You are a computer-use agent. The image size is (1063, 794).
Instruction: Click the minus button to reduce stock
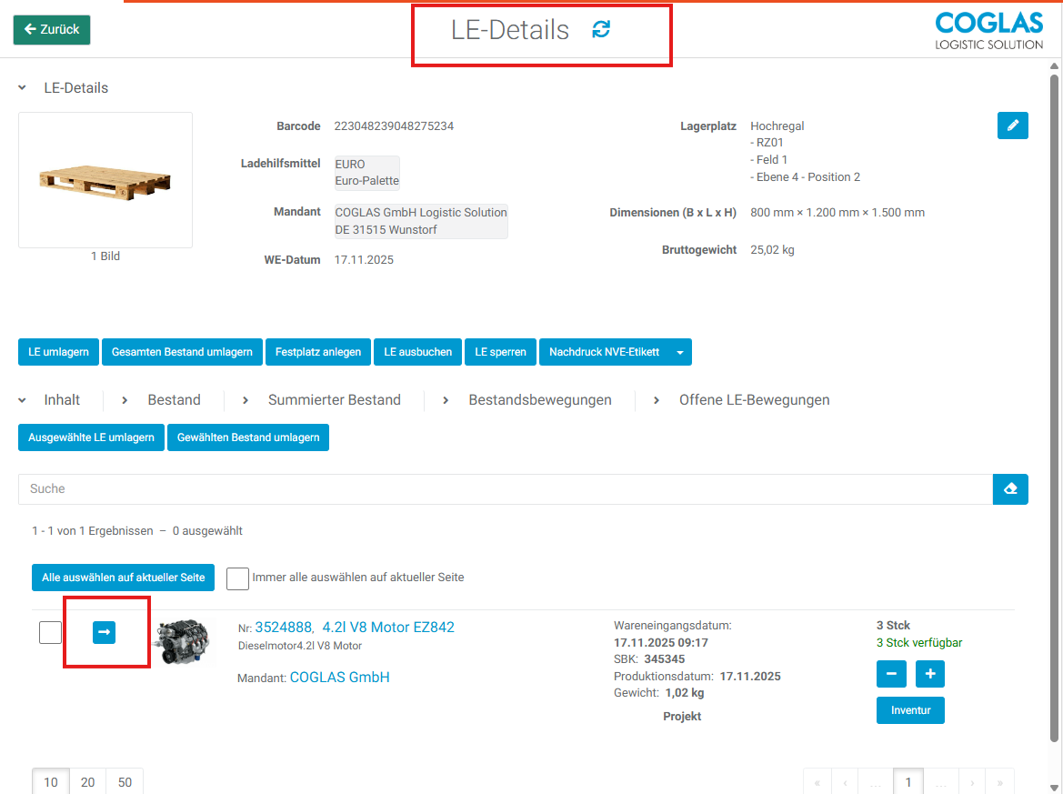pos(891,673)
